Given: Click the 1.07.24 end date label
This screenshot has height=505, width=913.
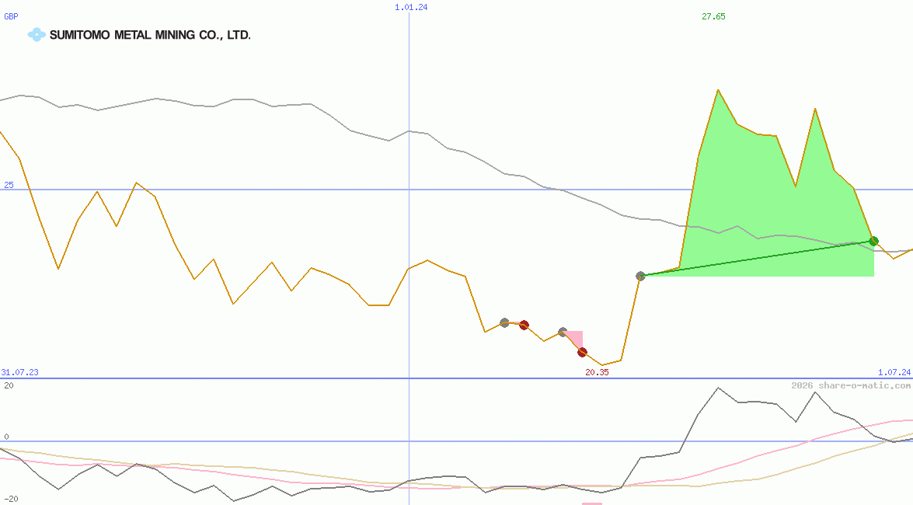Looking at the screenshot, I should pos(894,372).
